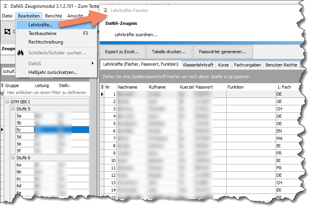Open column chooser icon left of Nr

pos(102,87)
